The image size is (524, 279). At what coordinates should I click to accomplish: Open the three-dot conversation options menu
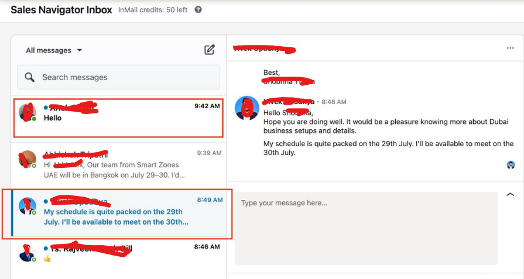(x=510, y=49)
